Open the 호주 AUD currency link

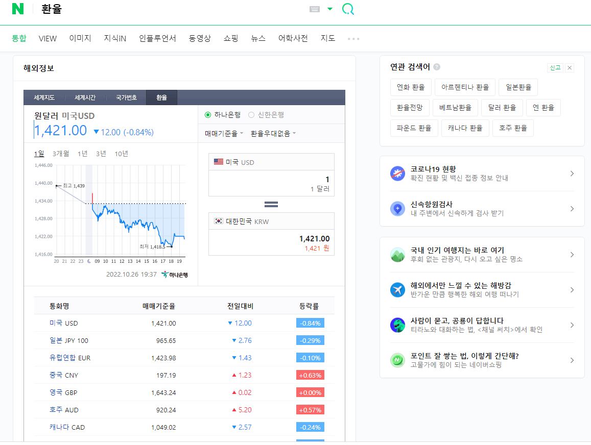[x=64, y=410]
